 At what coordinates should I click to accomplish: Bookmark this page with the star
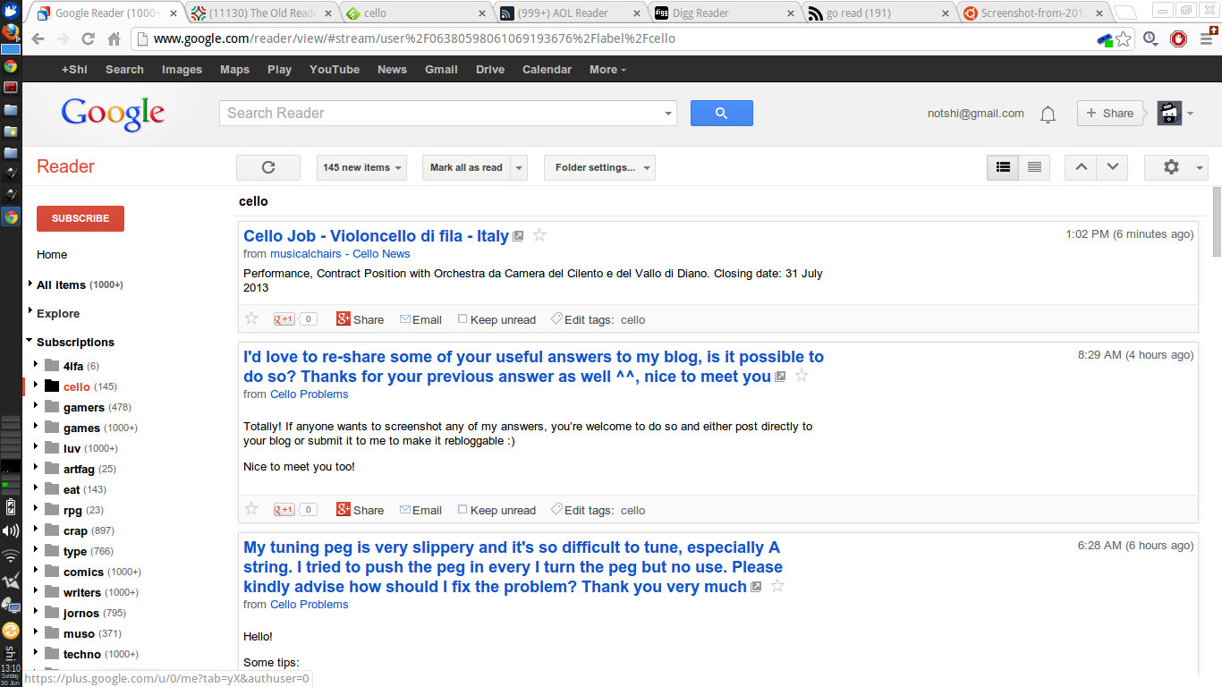pyautogui.click(x=1124, y=39)
